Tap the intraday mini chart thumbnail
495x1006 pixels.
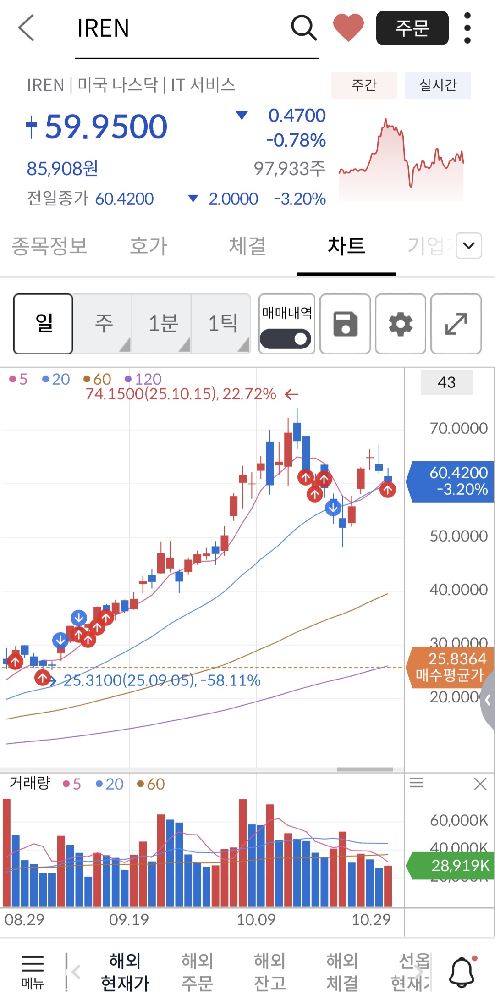(401, 159)
